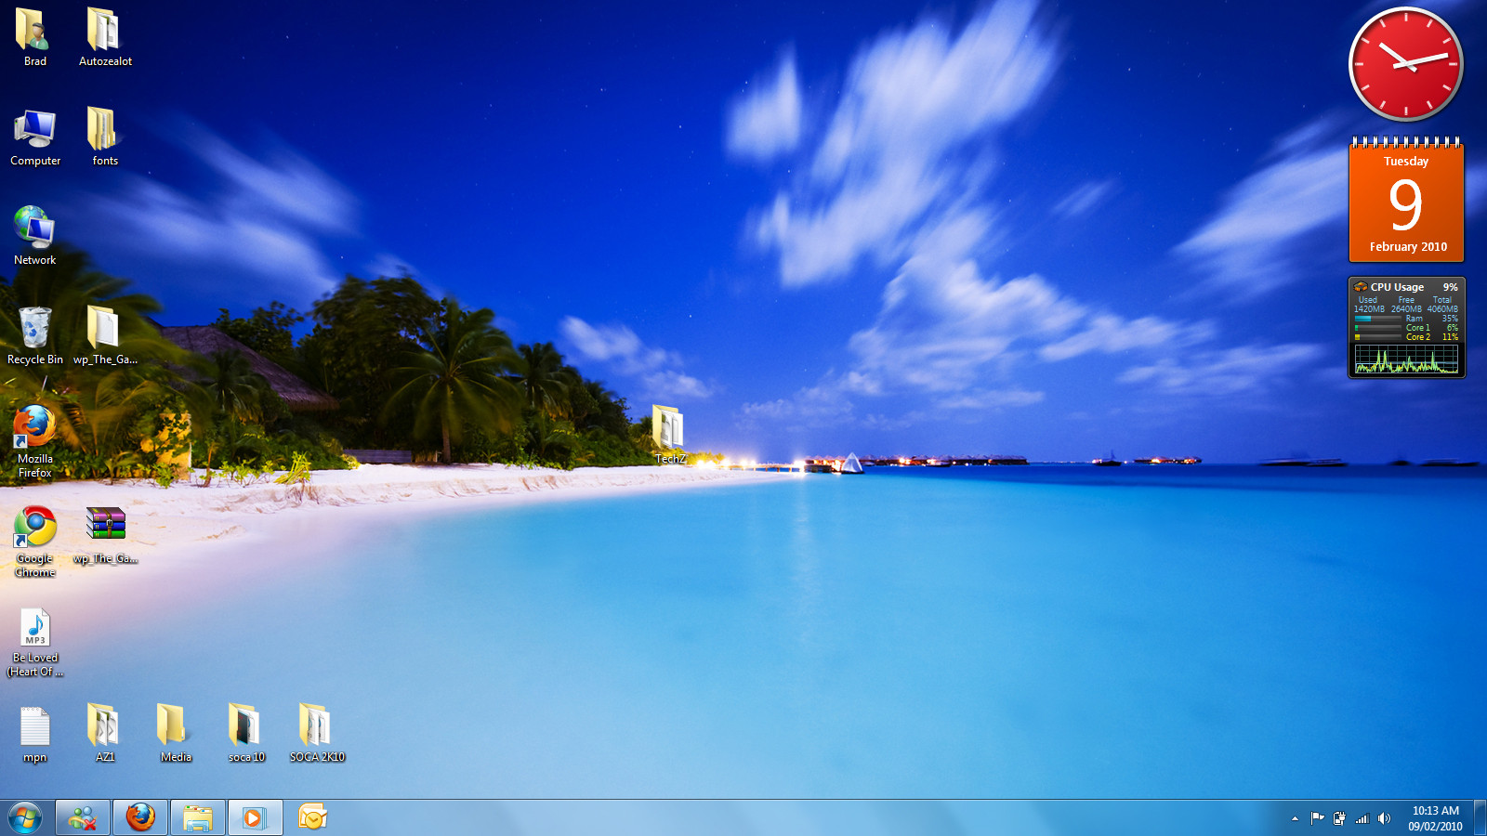Viewport: 1487px width, 836px height.
Task: Open the volume speaker control
Action: pos(1384,818)
